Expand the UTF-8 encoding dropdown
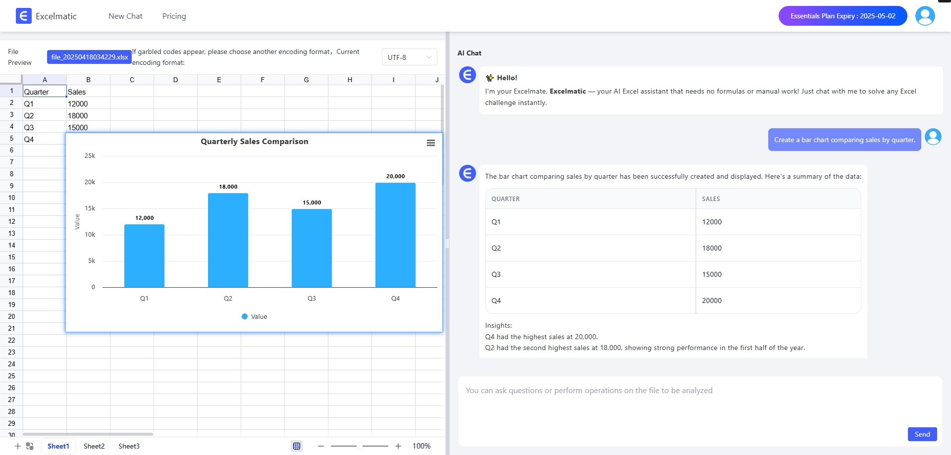 (409, 57)
